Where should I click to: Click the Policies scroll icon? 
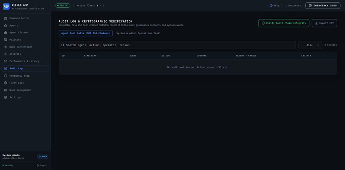[x=6, y=40]
